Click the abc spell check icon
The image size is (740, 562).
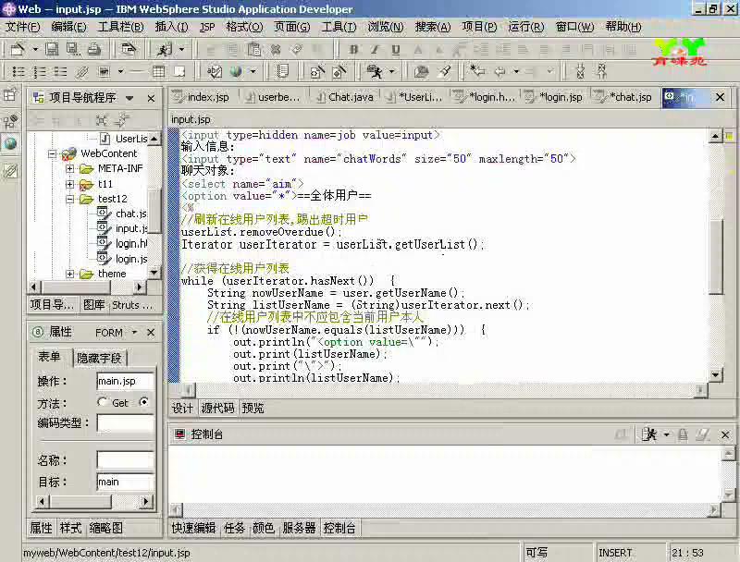click(x=215, y=72)
